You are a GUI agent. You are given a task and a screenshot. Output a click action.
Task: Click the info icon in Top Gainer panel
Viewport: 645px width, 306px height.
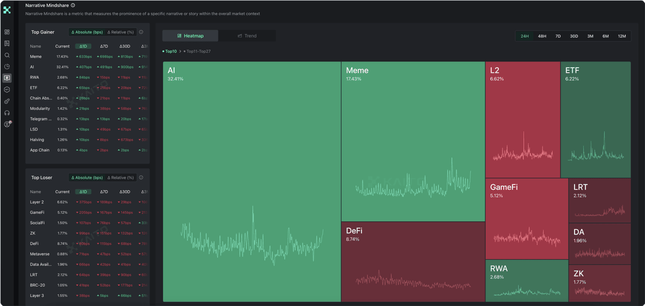[x=141, y=32]
